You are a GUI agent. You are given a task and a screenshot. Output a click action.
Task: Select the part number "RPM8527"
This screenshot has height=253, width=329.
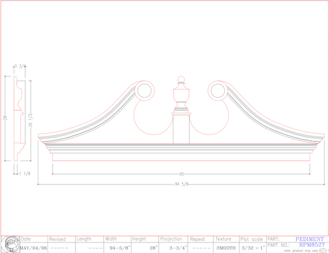point(312,244)
